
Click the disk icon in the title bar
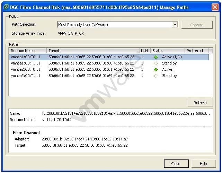tap(6, 7)
